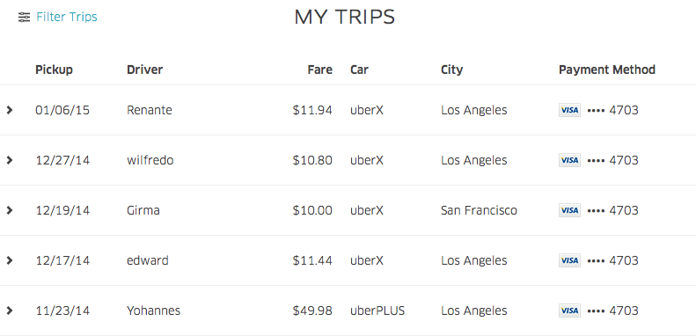This screenshot has height=336, width=696.
Task: Click the Visa icon for Yohannes's trip
Action: coord(569,310)
